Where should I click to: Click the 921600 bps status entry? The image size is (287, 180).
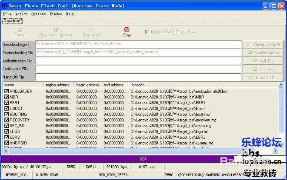pos(117,167)
